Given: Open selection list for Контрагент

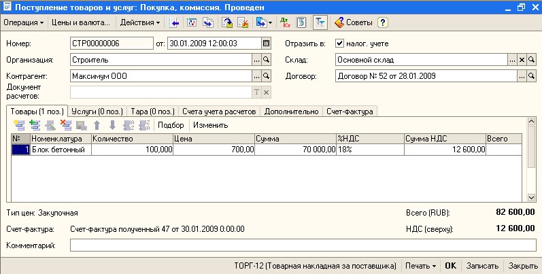Looking at the screenshot, I should point(256,76).
